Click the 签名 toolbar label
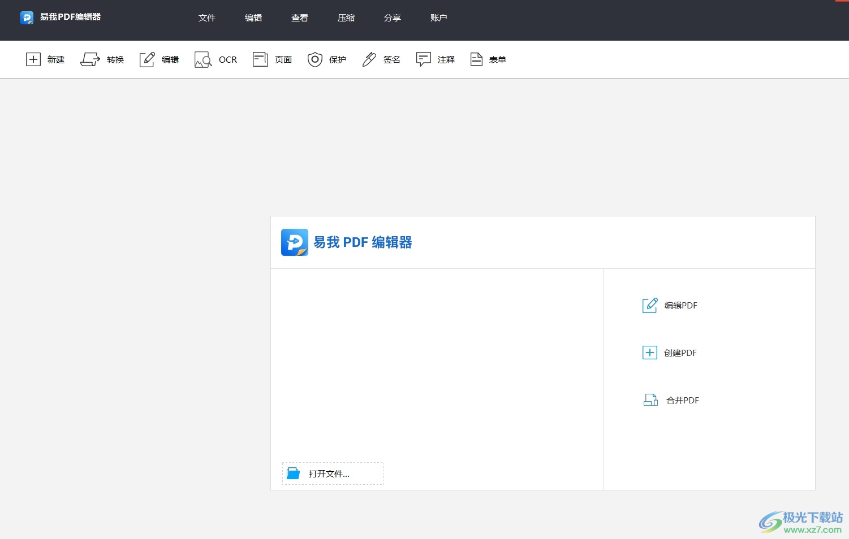 (x=392, y=59)
